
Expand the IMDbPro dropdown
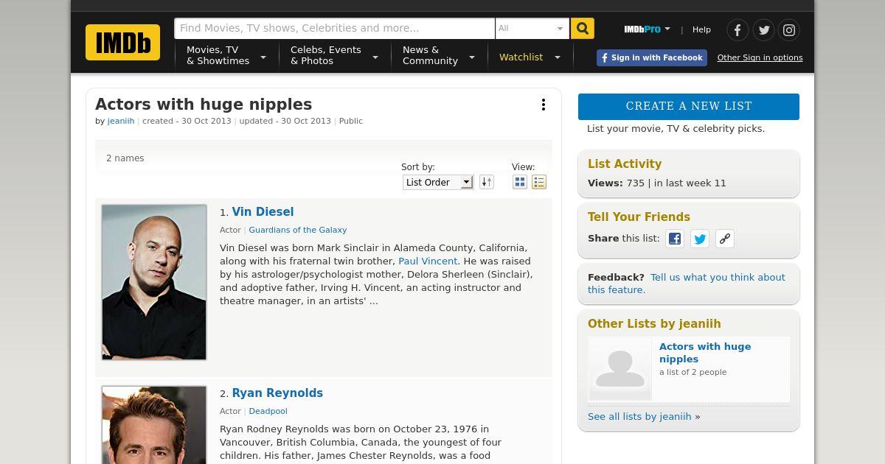pos(647,29)
